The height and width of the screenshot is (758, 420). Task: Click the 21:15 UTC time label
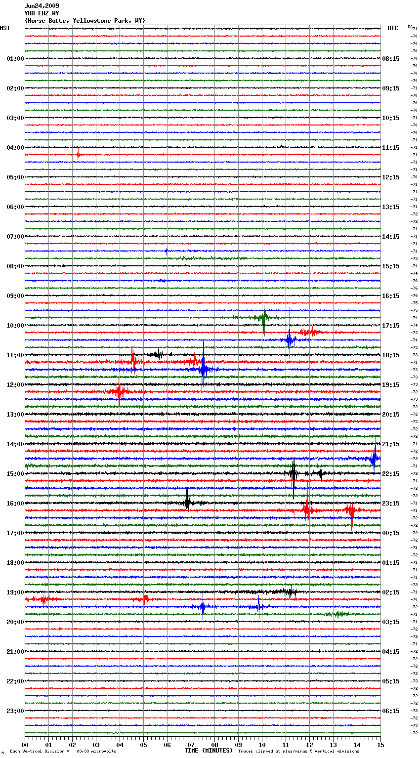(391, 444)
